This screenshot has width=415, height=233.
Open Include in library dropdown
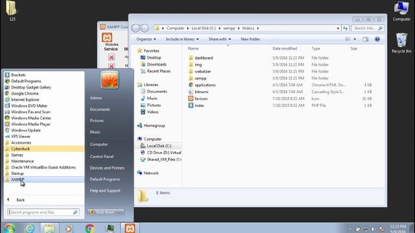point(182,39)
